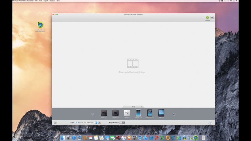Open System Preferences in the Dock
251x141 pixels.
(x=134, y=138)
